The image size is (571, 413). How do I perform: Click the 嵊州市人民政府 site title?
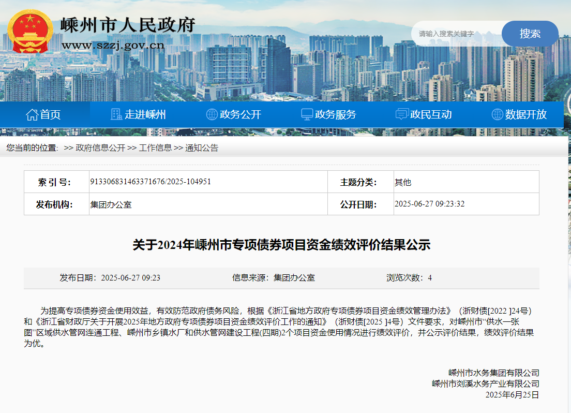[x=128, y=25]
